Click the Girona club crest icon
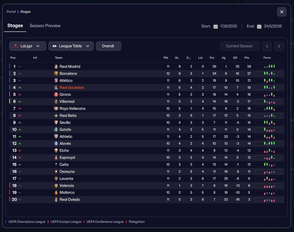Image resolution: width=294 pixels, height=232 pixels. 56,94
